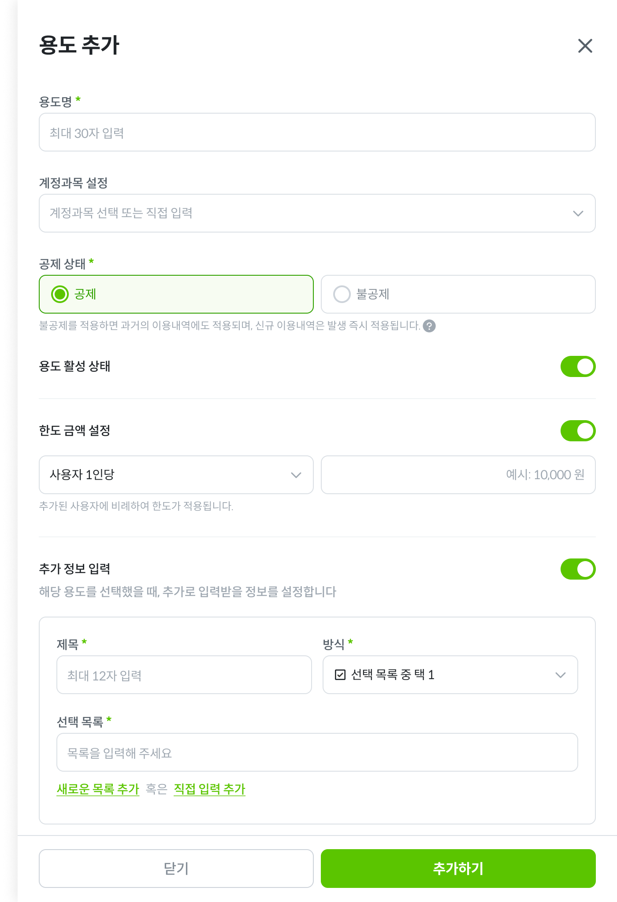Focus the 용도명 text field

tap(317, 132)
